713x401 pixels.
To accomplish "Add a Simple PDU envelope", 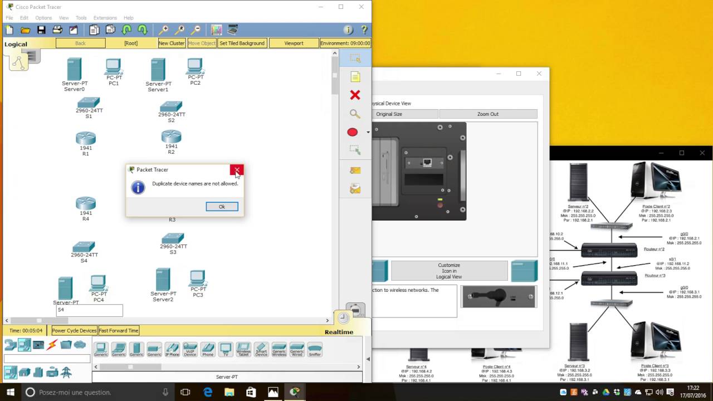I will pyautogui.click(x=355, y=170).
